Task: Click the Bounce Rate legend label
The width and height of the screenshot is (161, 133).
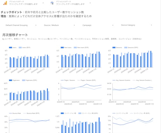Action: pos(17,113)
